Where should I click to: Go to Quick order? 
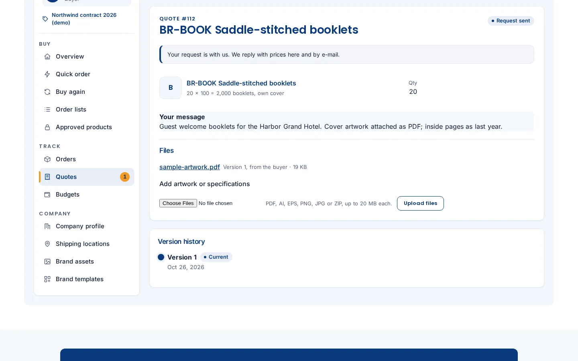pyautogui.click(x=87, y=74)
